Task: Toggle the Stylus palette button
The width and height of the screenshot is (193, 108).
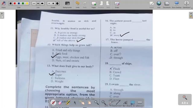Action: point(3,4)
